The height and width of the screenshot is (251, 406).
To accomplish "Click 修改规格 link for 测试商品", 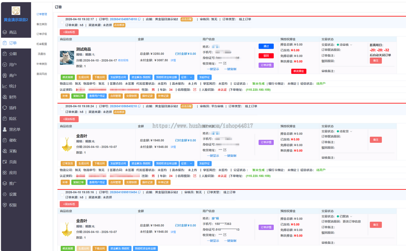I will pos(123,60).
